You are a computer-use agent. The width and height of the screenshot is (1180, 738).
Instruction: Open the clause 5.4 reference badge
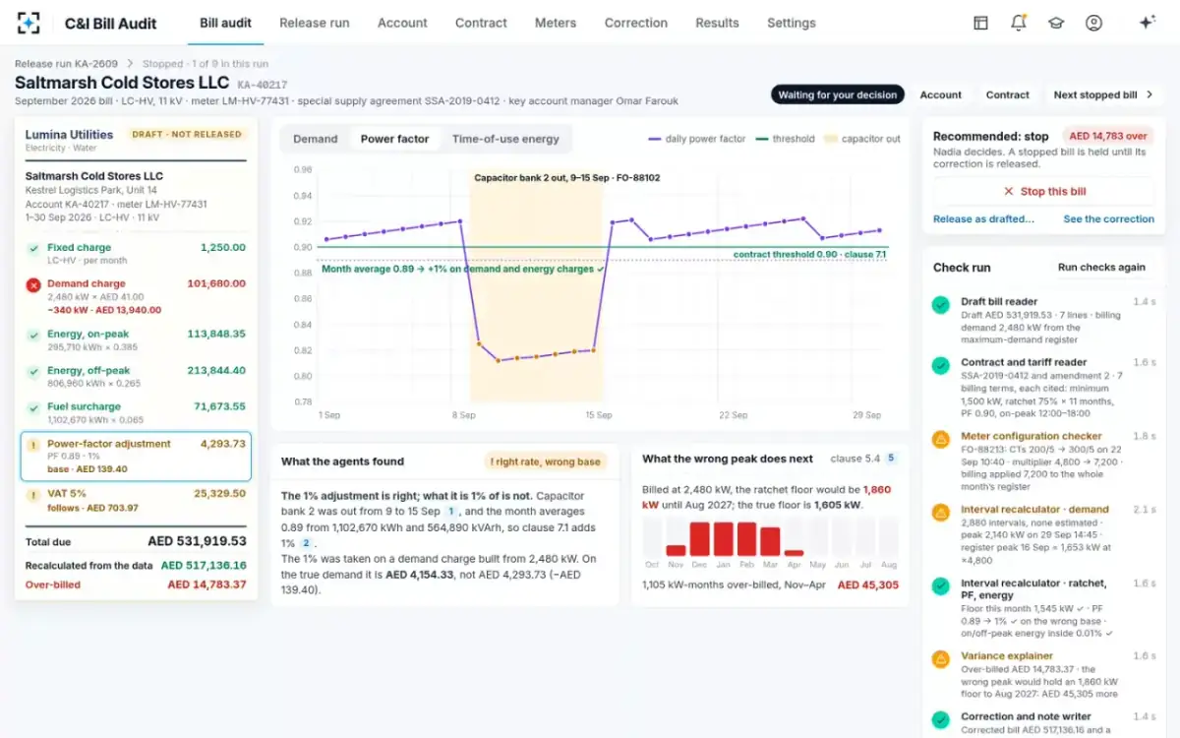coord(891,459)
